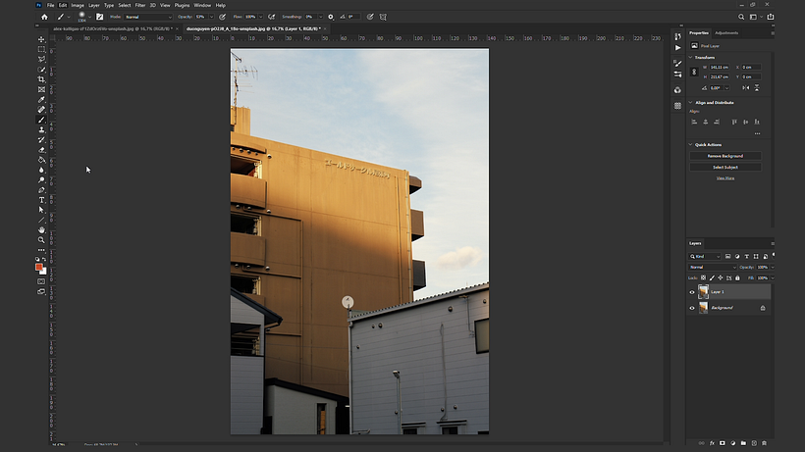Select the Rectangular Marquee tool
Viewport: 805px width, 452px height.
pos(41,49)
